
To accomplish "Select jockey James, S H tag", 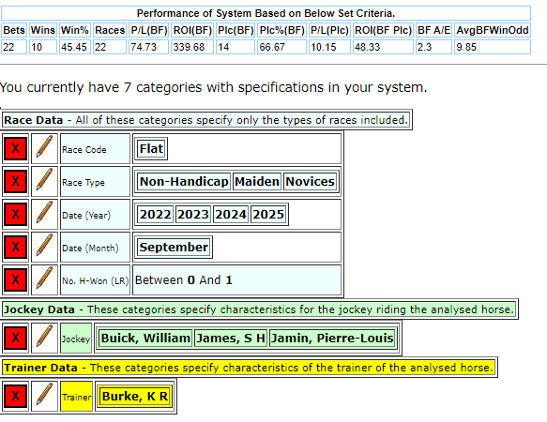I will (x=231, y=339).
